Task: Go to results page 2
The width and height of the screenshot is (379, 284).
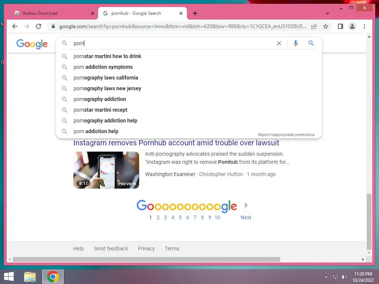Action: point(158,217)
